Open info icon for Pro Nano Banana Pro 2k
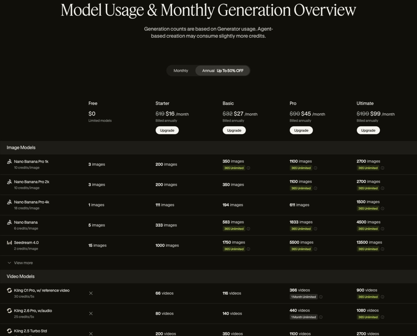417x336 pixels. (x=315, y=188)
